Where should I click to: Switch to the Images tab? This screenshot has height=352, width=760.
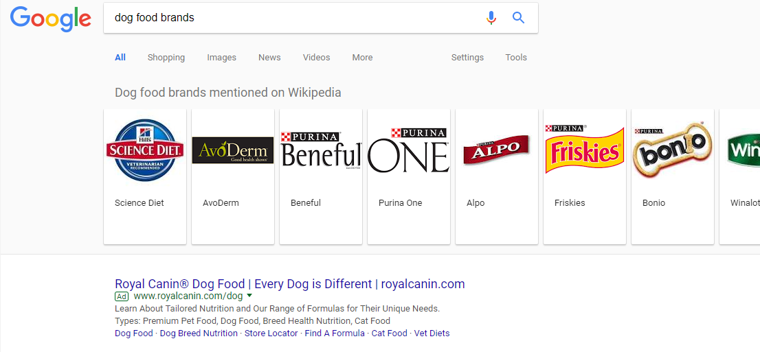click(x=221, y=58)
